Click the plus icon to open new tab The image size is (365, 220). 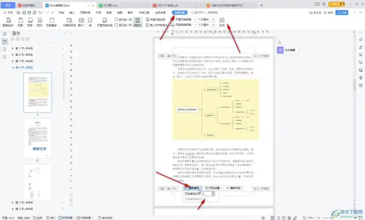pyautogui.click(x=262, y=5)
